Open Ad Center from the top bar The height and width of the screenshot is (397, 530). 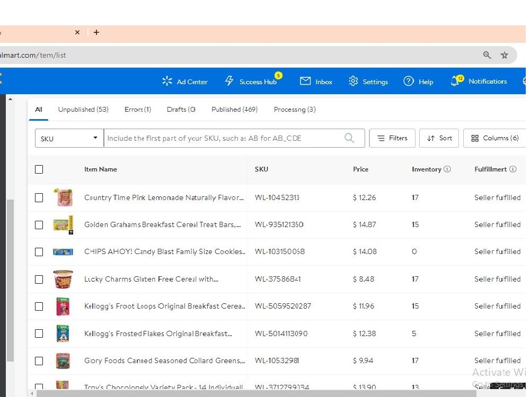185,82
